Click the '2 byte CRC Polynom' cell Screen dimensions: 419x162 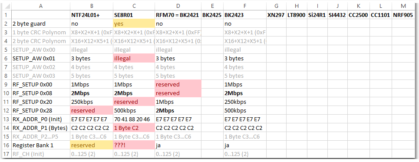tap(41, 41)
